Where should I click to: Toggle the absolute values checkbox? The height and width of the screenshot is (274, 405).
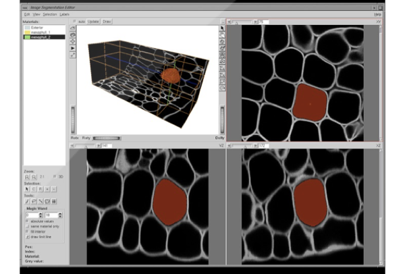click(27, 221)
